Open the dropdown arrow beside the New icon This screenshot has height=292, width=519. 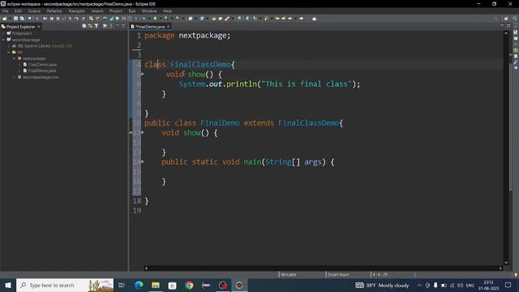(9, 19)
